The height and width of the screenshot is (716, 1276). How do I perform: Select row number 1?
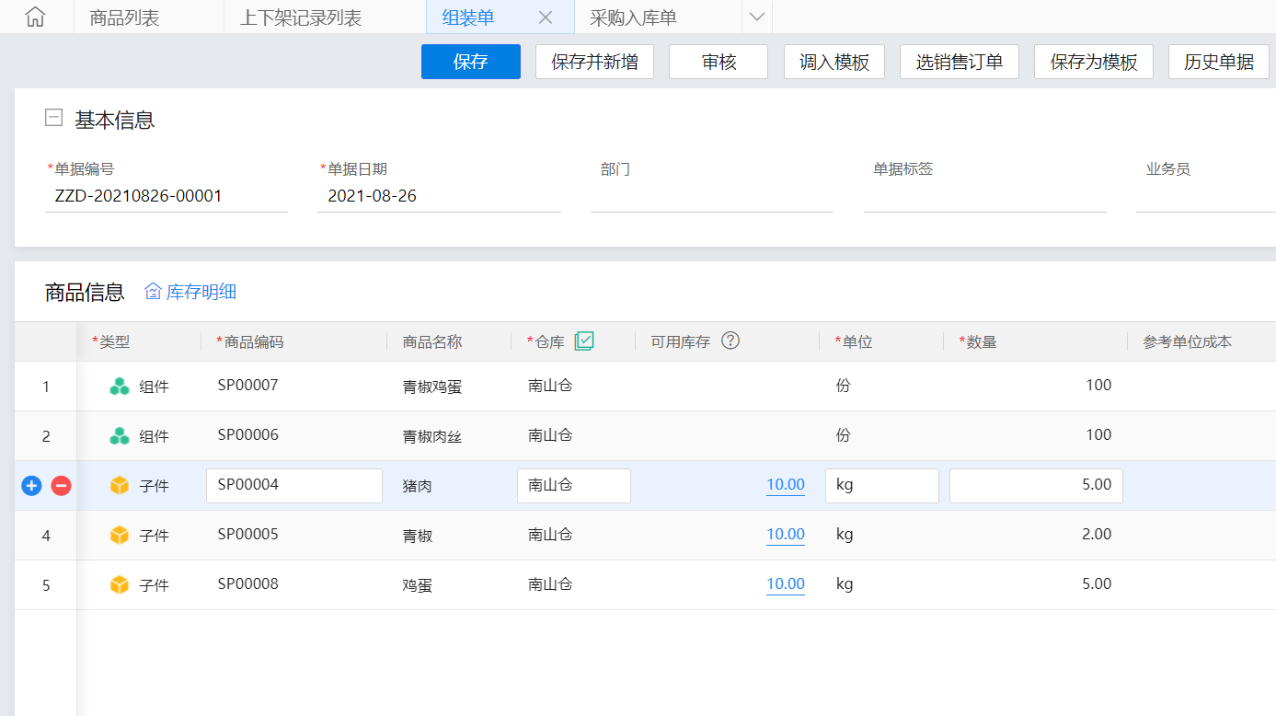pos(46,387)
